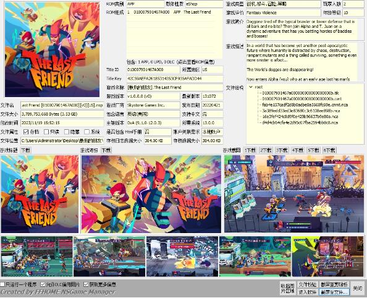Toggle the 系统 file attribute checkbox
The width and height of the screenshot is (367, 298).
pyautogui.click(x=86, y=132)
